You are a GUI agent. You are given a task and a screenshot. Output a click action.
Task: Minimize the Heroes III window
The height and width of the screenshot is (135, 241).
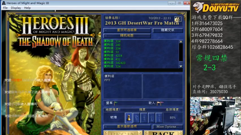click(171, 3)
